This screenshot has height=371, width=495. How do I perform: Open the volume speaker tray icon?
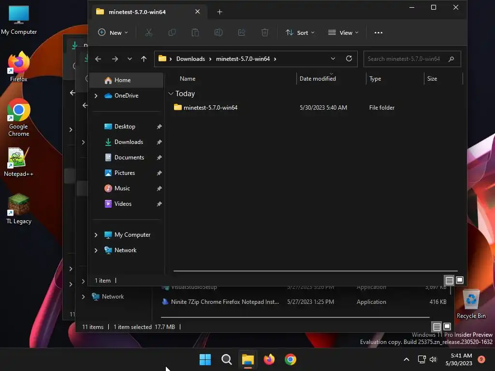click(433, 359)
